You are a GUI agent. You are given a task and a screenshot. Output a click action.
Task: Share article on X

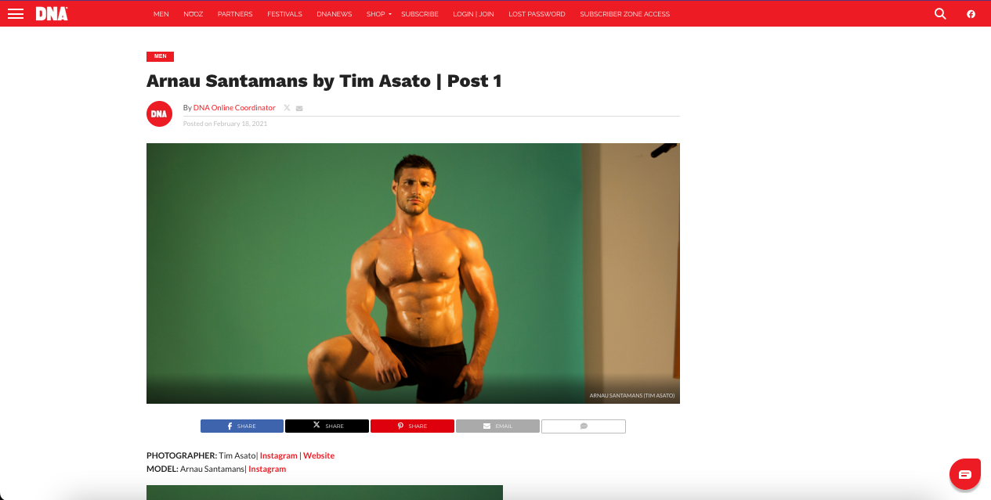(x=327, y=426)
